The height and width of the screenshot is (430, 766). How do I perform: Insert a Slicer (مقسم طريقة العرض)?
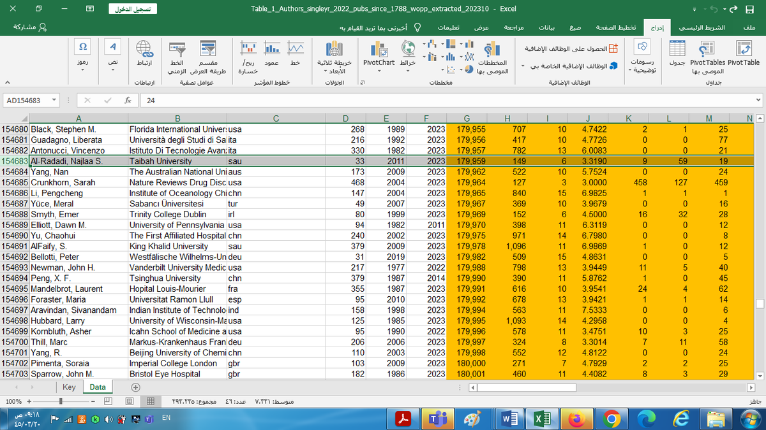click(x=209, y=57)
